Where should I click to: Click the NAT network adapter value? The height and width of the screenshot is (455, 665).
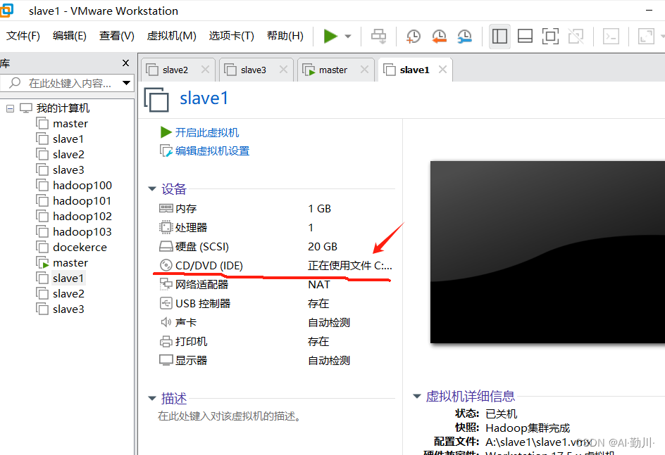point(319,284)
